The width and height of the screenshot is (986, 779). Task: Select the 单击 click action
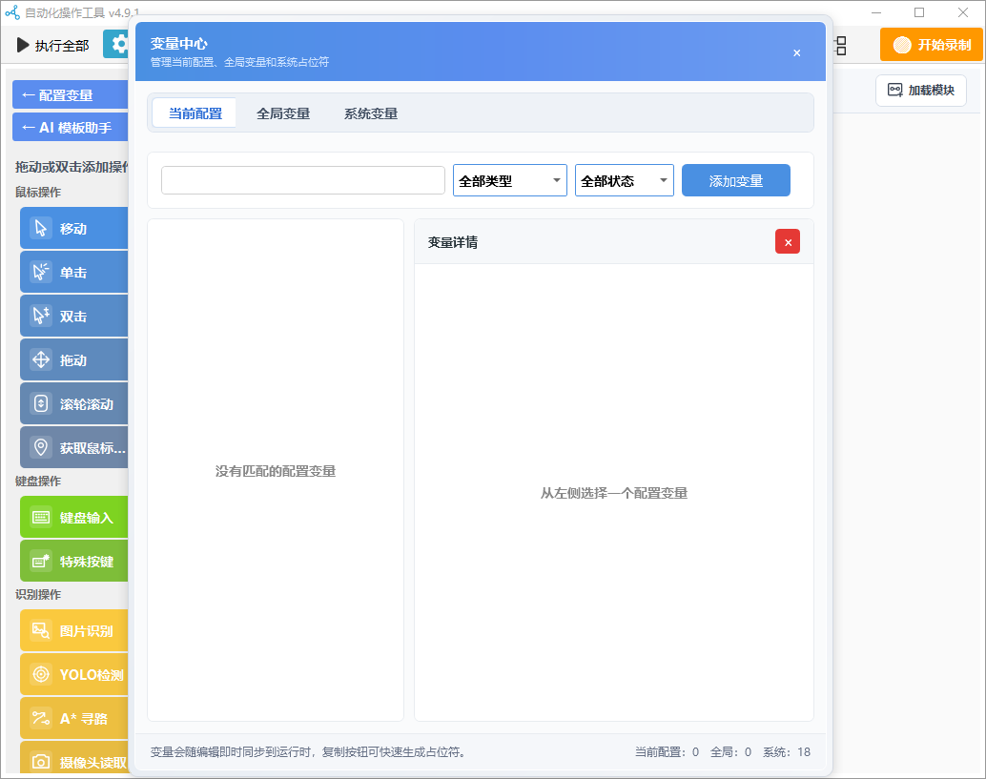click(x=74, y=273)
